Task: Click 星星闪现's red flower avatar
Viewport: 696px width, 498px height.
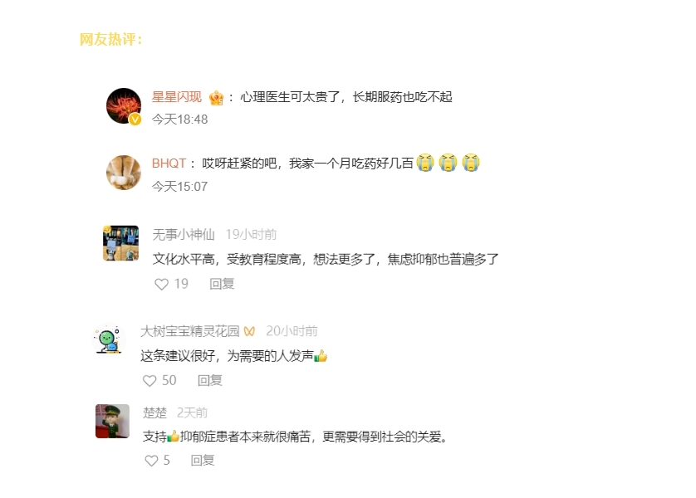Action: 124,106
